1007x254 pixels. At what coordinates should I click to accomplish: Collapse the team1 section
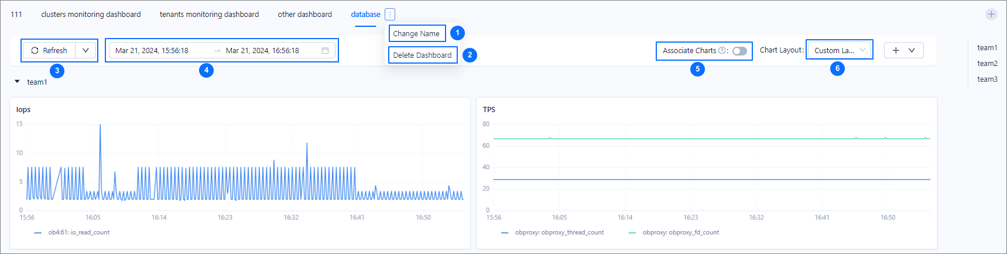18,82
